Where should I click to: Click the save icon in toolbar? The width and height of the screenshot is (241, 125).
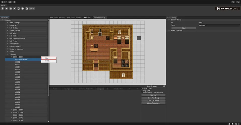coord(11,9)
